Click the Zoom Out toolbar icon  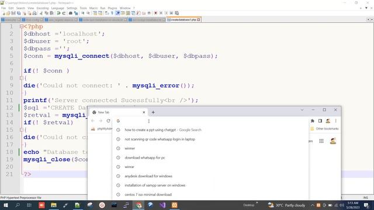(x=88, y=13)
